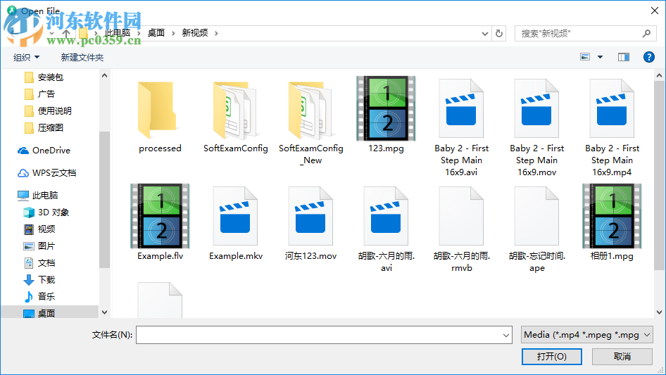Expand the chevron after 桌面 in path
The width and height of the screenshot is (666, 375).
[173, 33]
